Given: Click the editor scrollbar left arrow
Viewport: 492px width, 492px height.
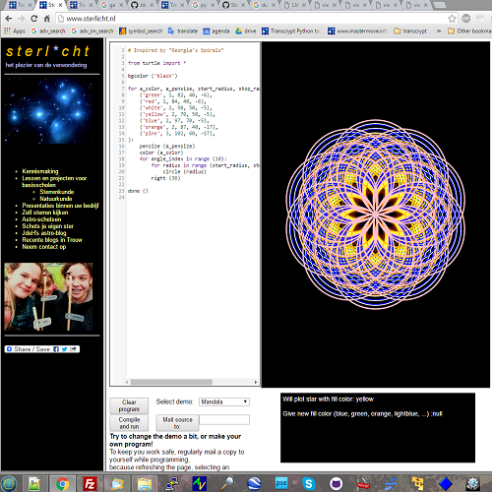Looking at the screenshot, I should click(x=127, y=382).
